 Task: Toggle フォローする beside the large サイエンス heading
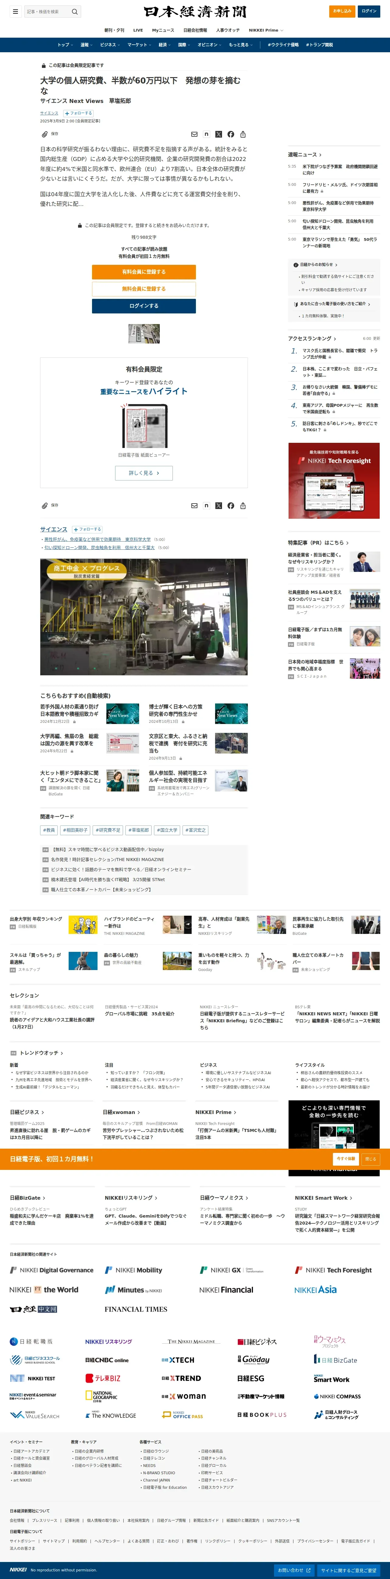(x=88, y=529)
